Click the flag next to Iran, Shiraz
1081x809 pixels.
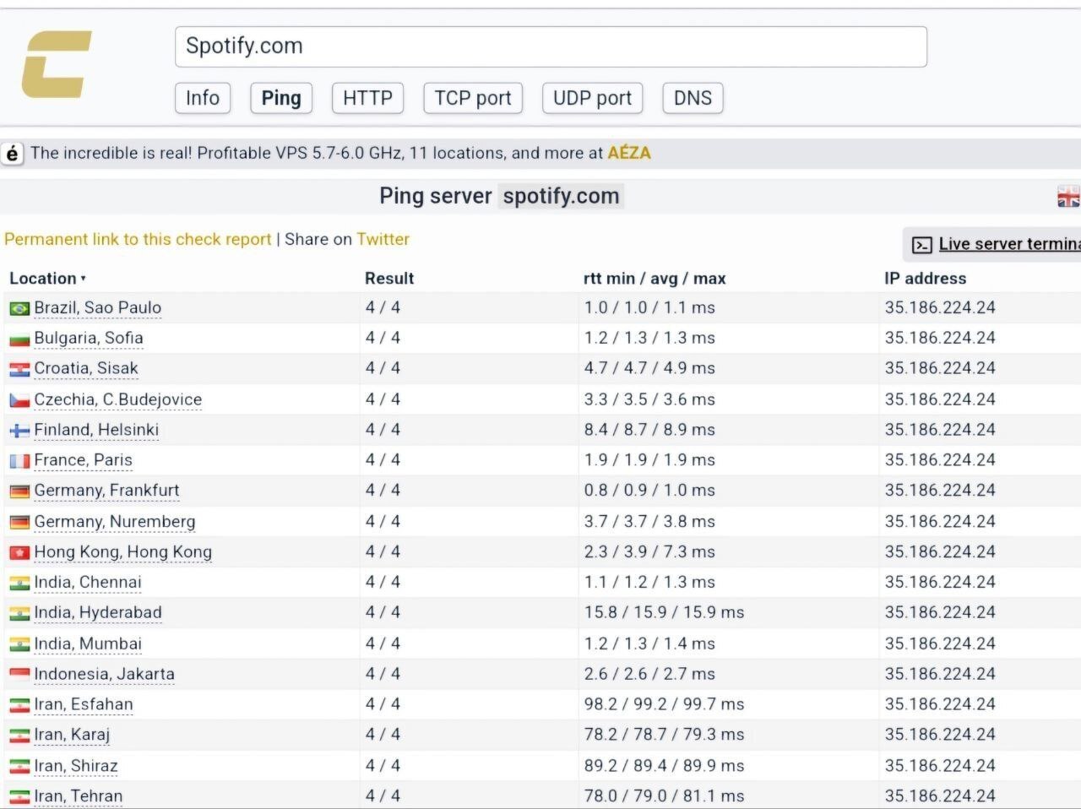pos(19,768)
